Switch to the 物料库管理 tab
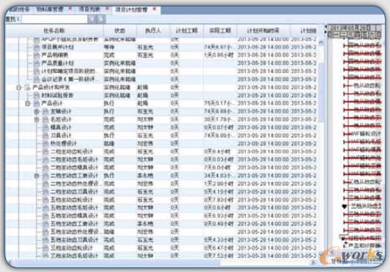390x272 pixels. click(50, 10)
